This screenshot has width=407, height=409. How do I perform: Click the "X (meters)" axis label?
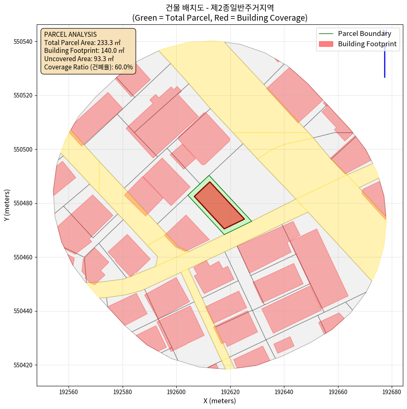point(219,401)
